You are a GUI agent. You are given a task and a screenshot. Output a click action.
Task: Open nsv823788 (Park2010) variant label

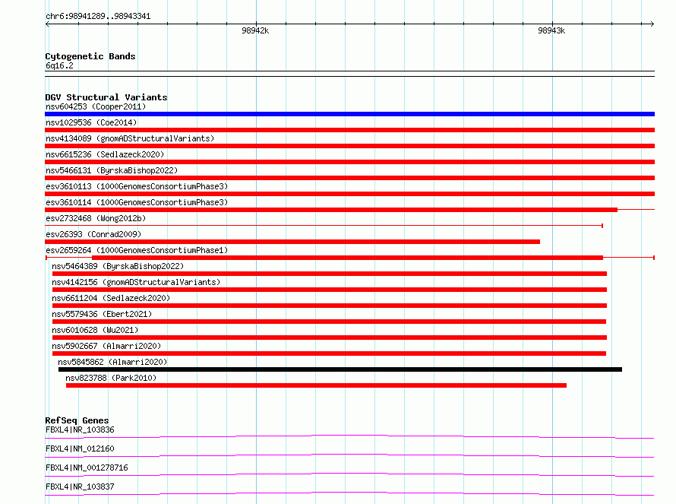111,378
